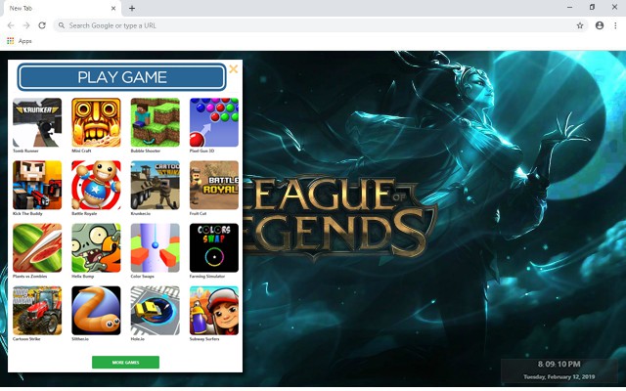Click the 'Plants vs Zombies' label text
Viewport: 626px width, 391px height.
click(30, 276)
